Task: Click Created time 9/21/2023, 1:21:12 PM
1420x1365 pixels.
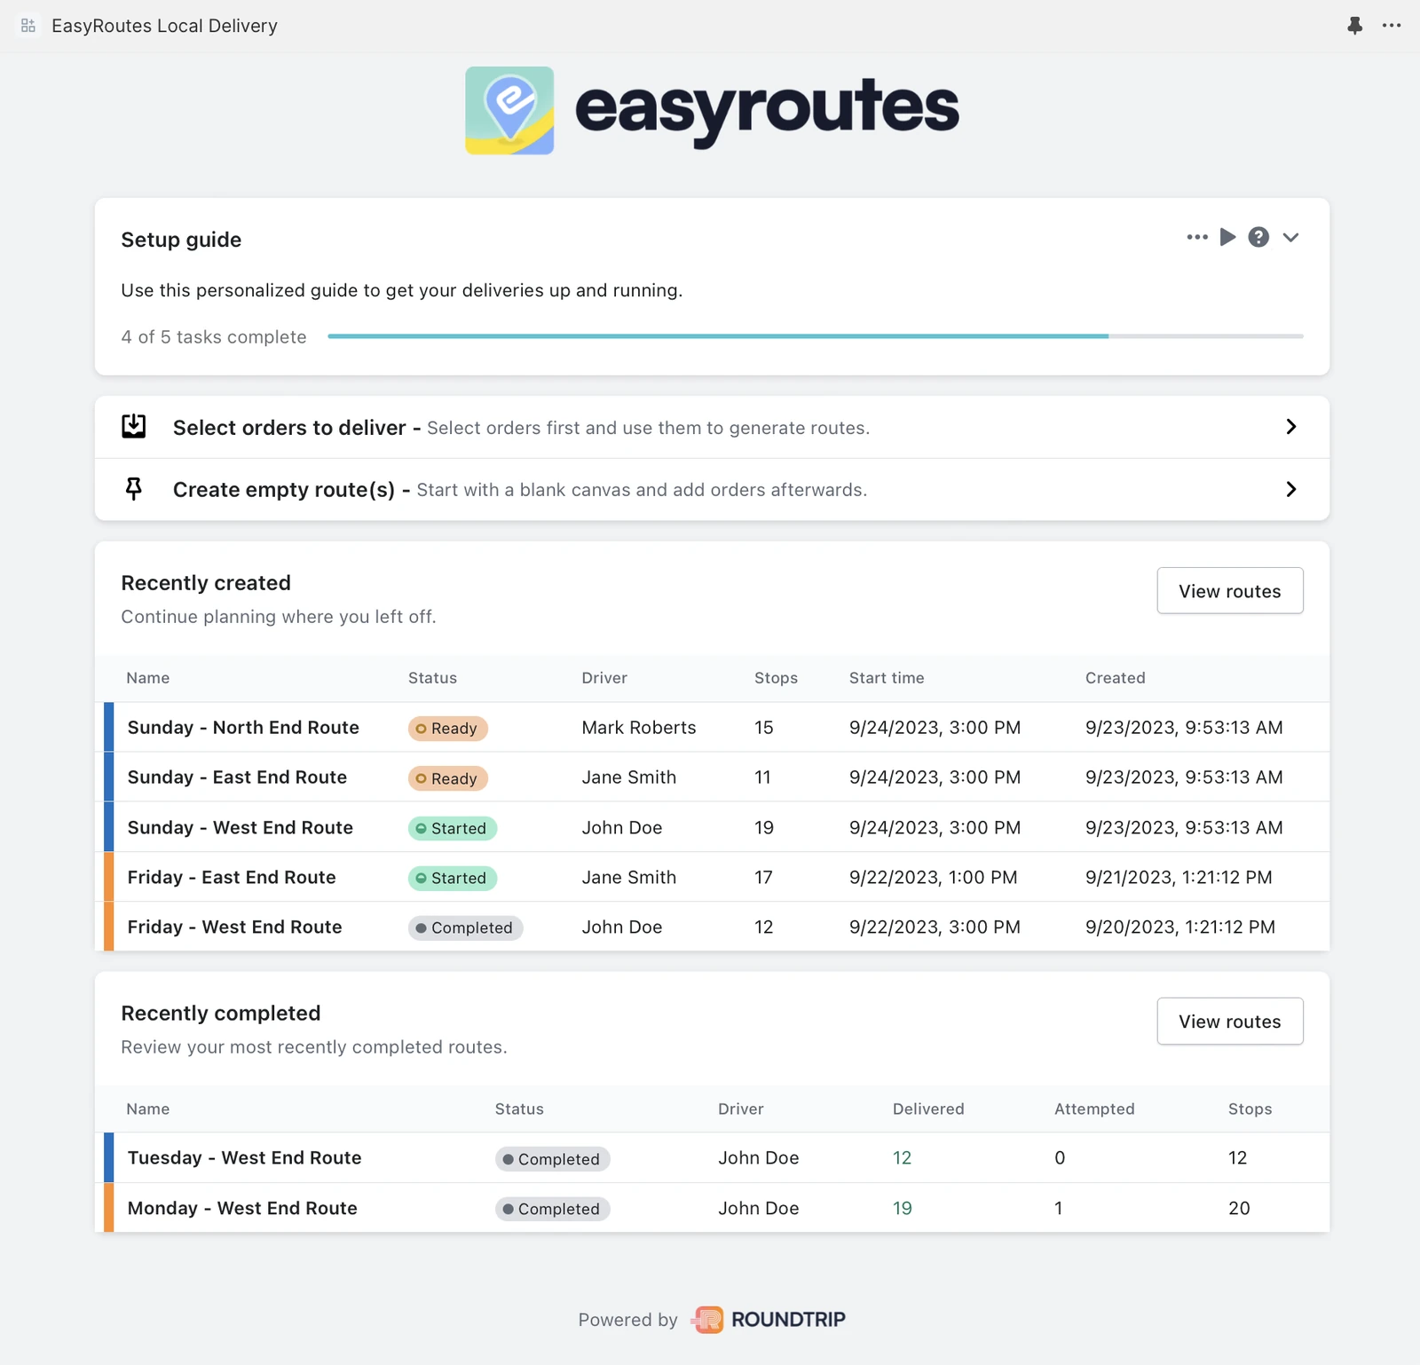Action: (x=1179, y=877)
